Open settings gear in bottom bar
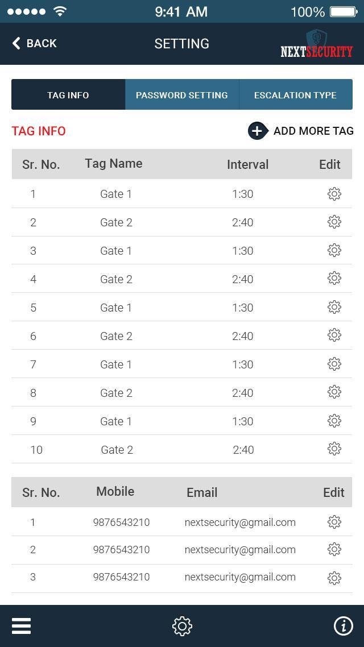Screen dimensions: 364x647 pos(182,626)
